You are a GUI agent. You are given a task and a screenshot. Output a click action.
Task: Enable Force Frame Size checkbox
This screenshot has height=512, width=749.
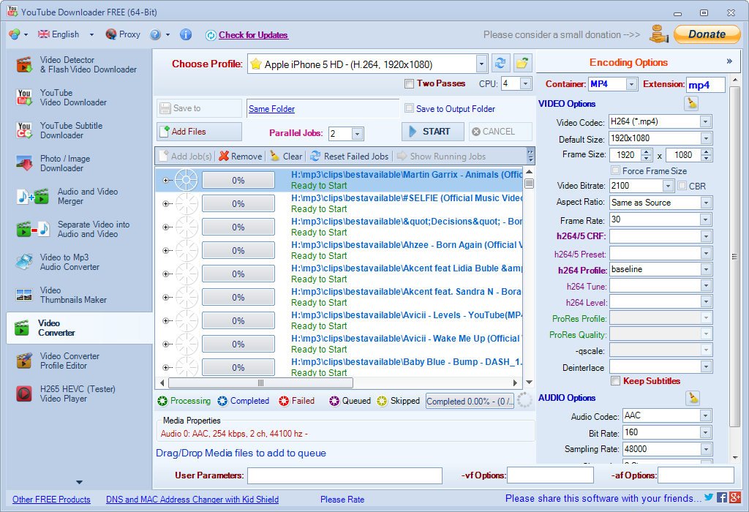pos(616,170)
